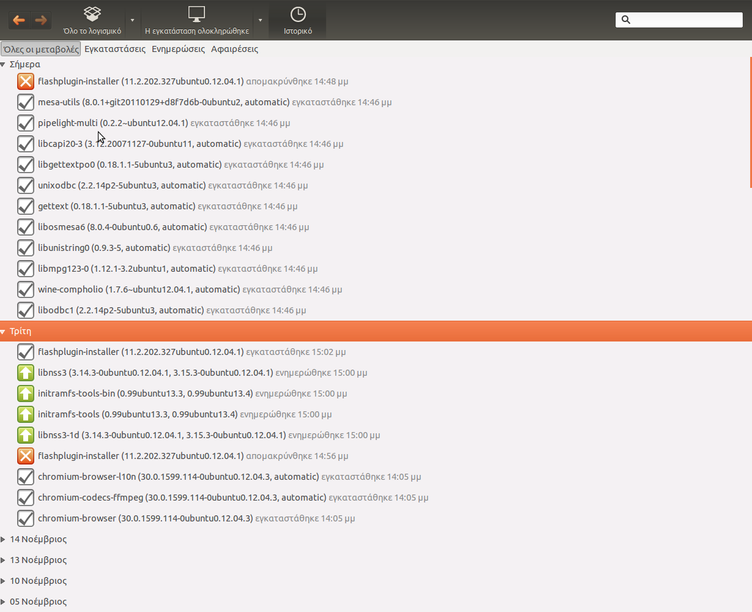Select the mesa-utils entry text
Viewport: 752px width, 612px height.
point(215,102)
